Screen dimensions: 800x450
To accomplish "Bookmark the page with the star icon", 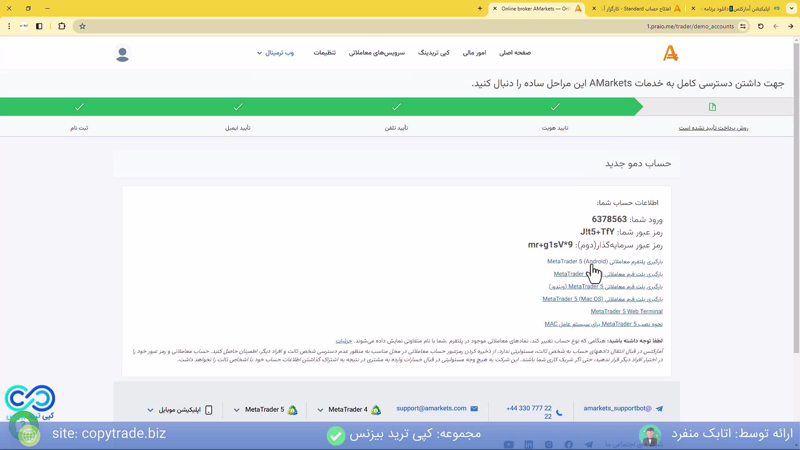I will [82, 26].
